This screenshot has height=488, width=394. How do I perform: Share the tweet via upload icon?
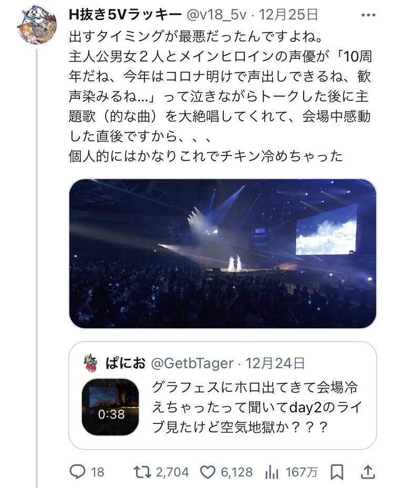(x=368, y=472)
